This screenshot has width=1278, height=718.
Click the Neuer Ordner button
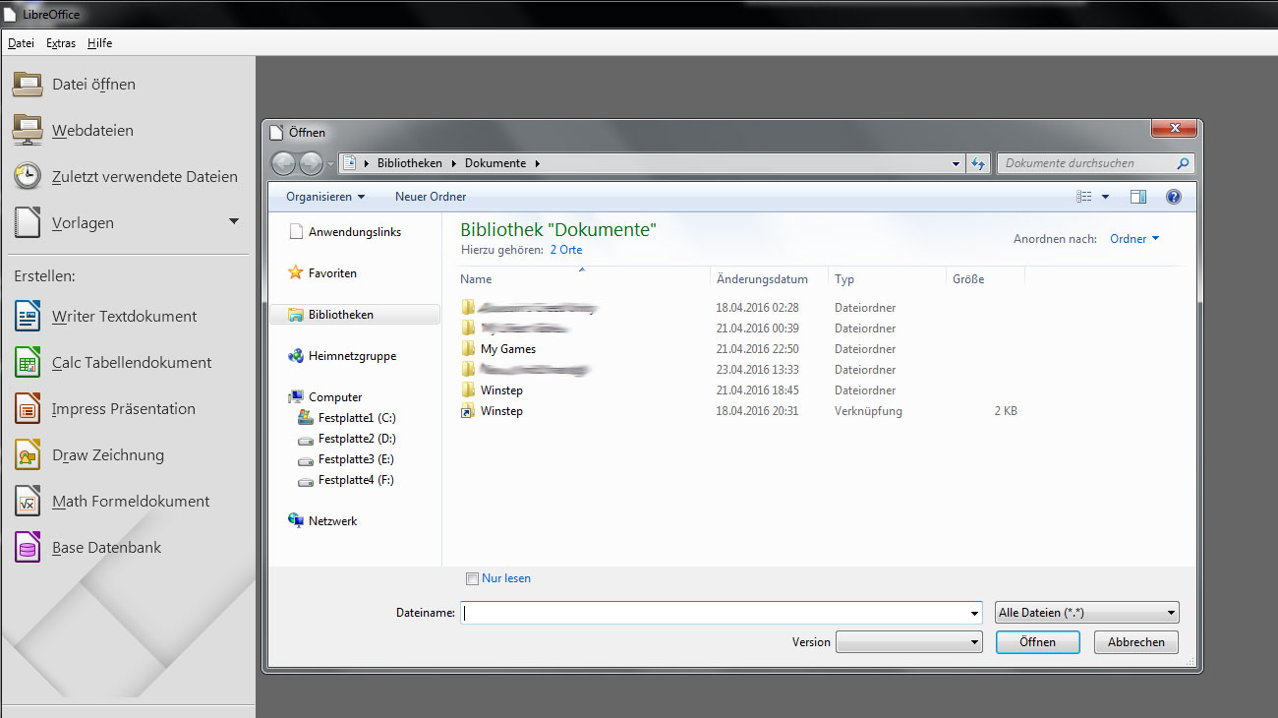tap(431, 197)
